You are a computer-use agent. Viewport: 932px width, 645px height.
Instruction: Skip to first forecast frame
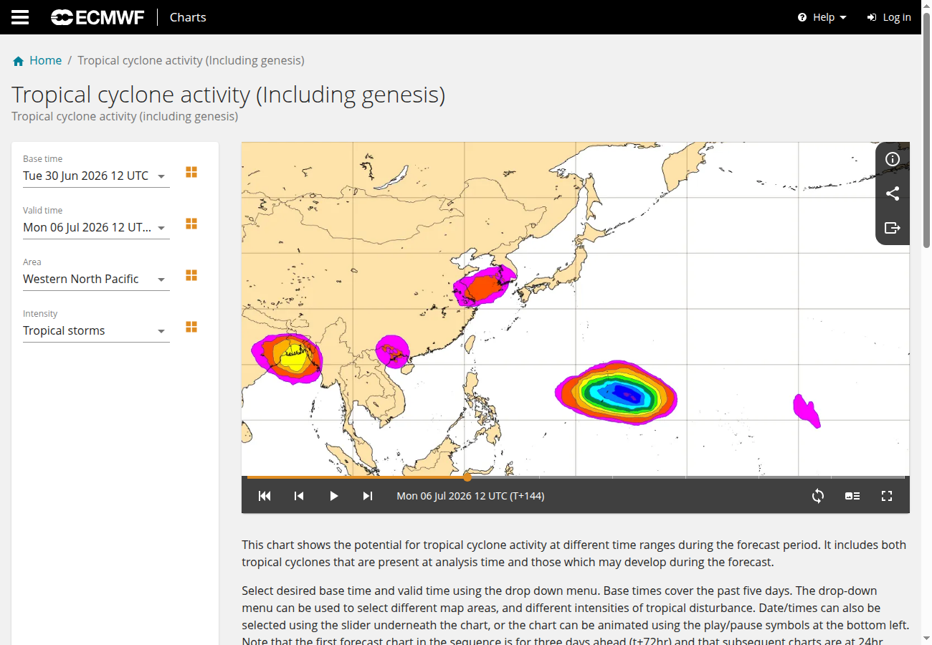click(x=265, y=496)
